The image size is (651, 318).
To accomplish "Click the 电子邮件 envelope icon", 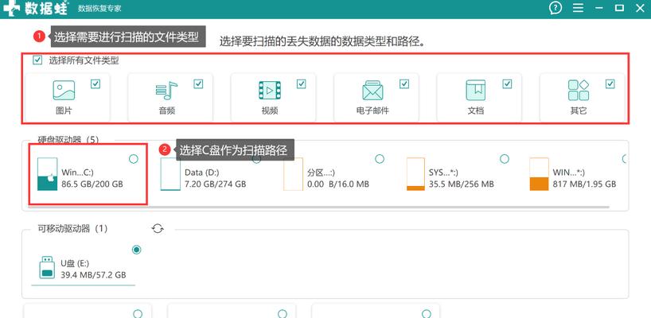I will coord(372,91).
